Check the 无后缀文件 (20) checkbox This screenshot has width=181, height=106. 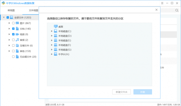[13, 57]
